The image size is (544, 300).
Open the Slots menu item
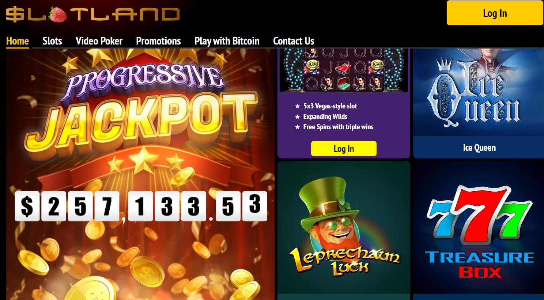[52, 41]
